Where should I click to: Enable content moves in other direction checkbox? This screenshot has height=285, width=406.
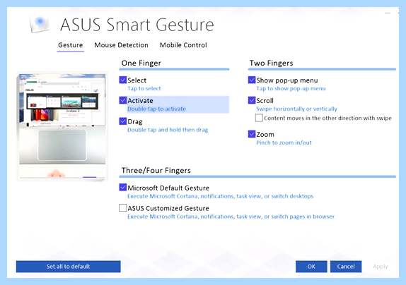[259, 118]
